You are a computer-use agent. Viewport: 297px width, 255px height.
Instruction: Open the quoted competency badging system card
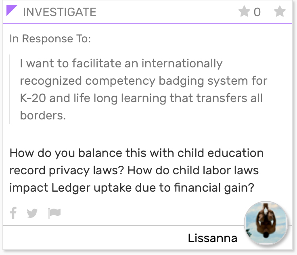(x=143, y=89)
